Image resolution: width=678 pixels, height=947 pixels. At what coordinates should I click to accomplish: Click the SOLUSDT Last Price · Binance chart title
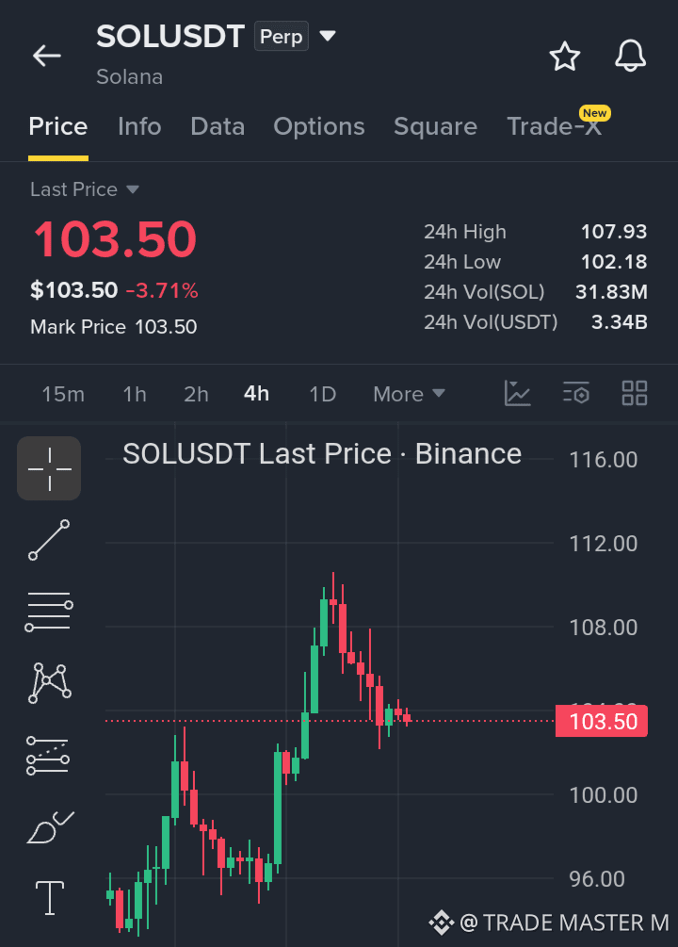pos(322,453)
